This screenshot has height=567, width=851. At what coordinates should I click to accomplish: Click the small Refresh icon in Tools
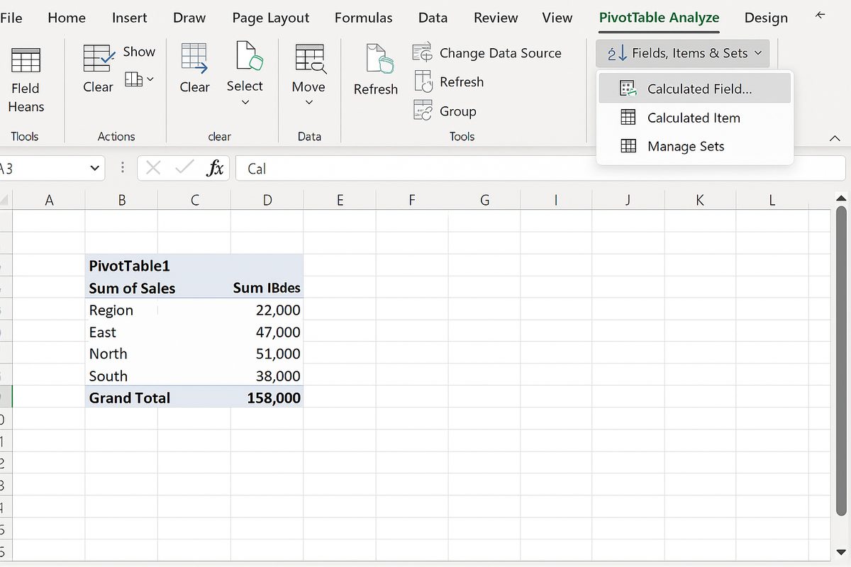(423, 82)
